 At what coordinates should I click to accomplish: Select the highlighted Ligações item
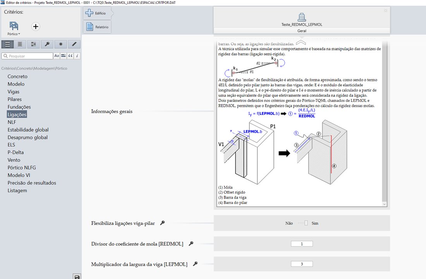[x=17, y=115]
